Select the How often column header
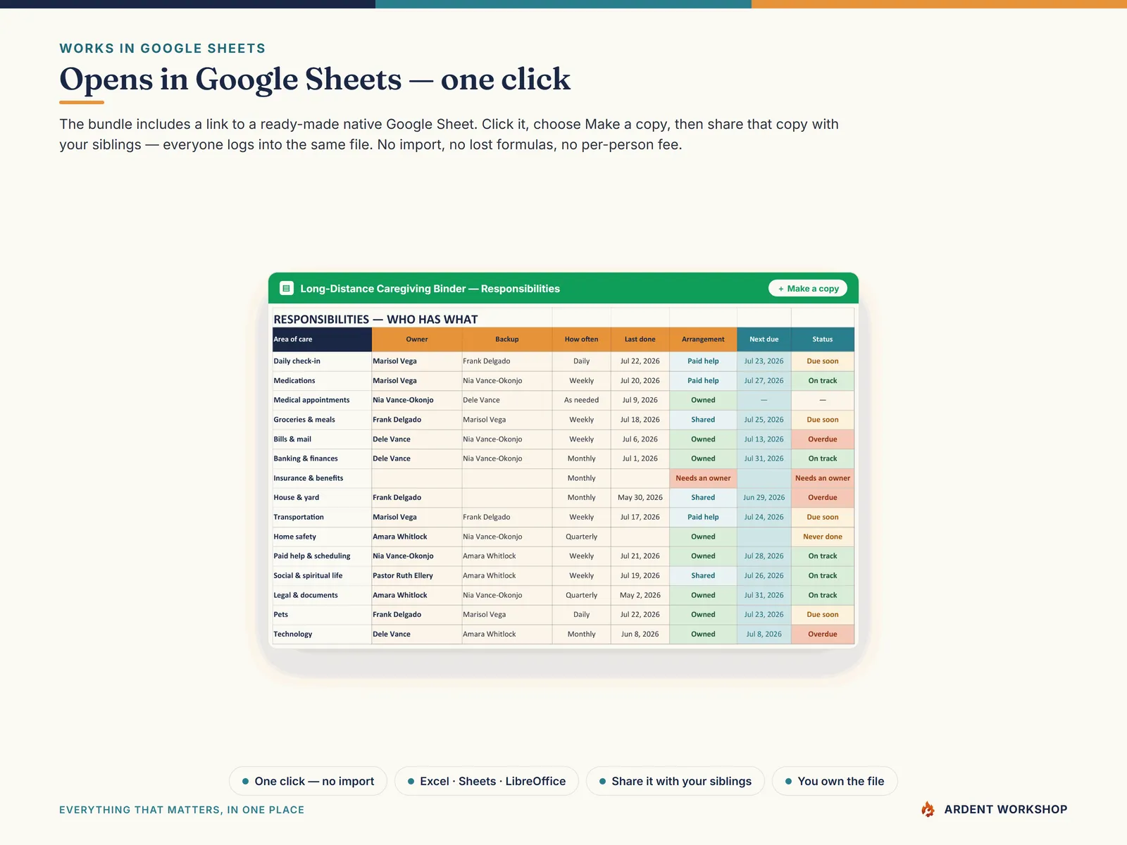Screen dimensions: 1127x845 582,339
